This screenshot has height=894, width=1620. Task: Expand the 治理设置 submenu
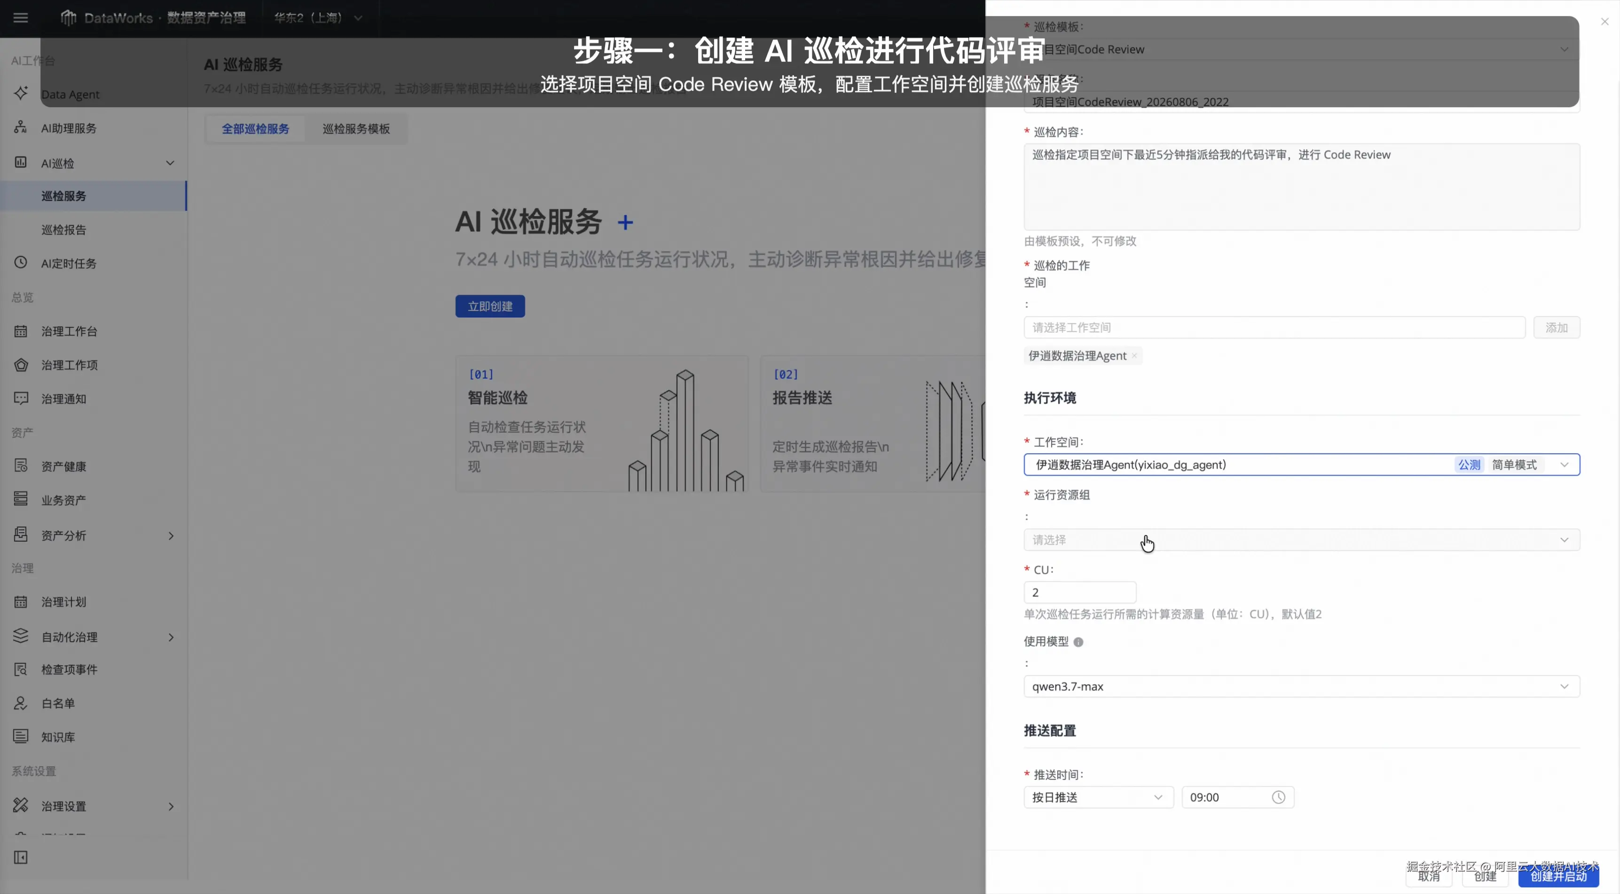coord(171,807)
